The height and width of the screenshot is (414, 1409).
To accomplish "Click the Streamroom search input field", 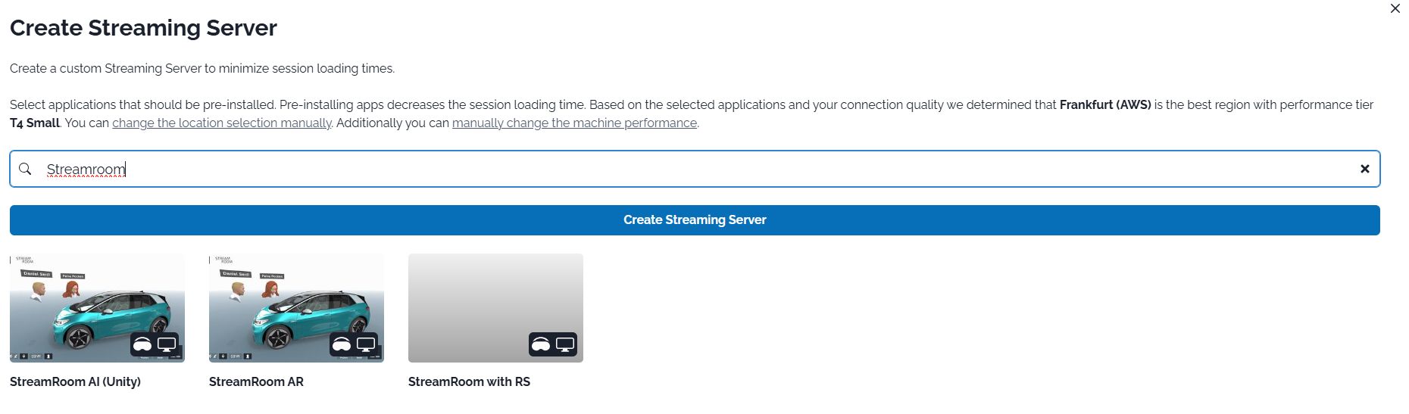I will 695,169.
